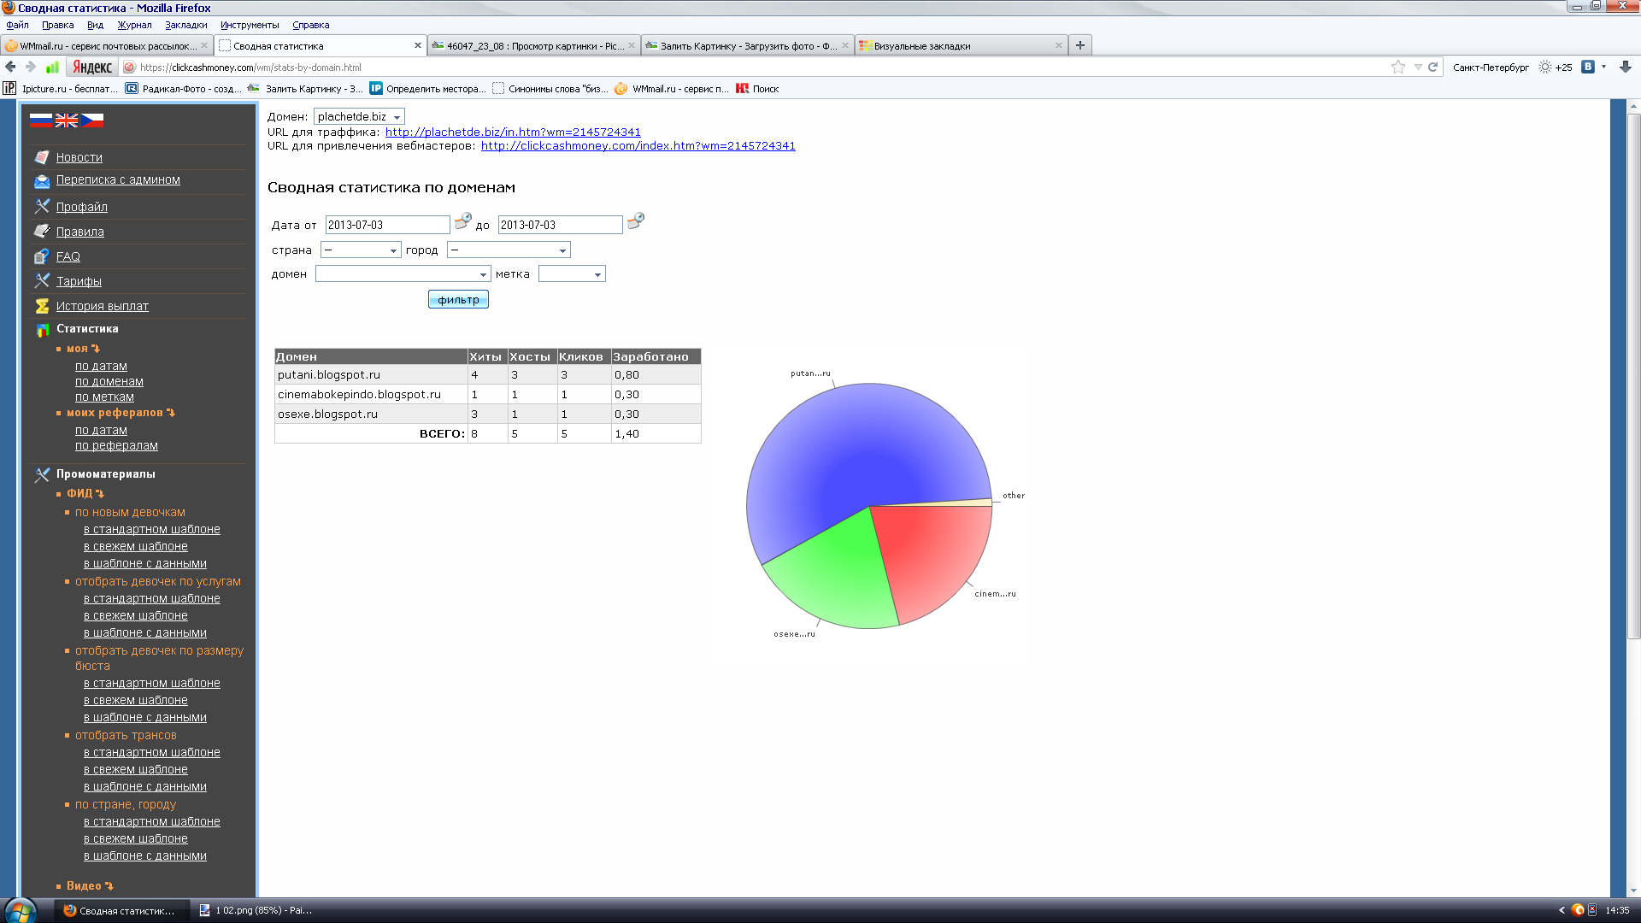The image size is (1641, 923).
Task: Open the город city dropdown
Action: [509, 250]
